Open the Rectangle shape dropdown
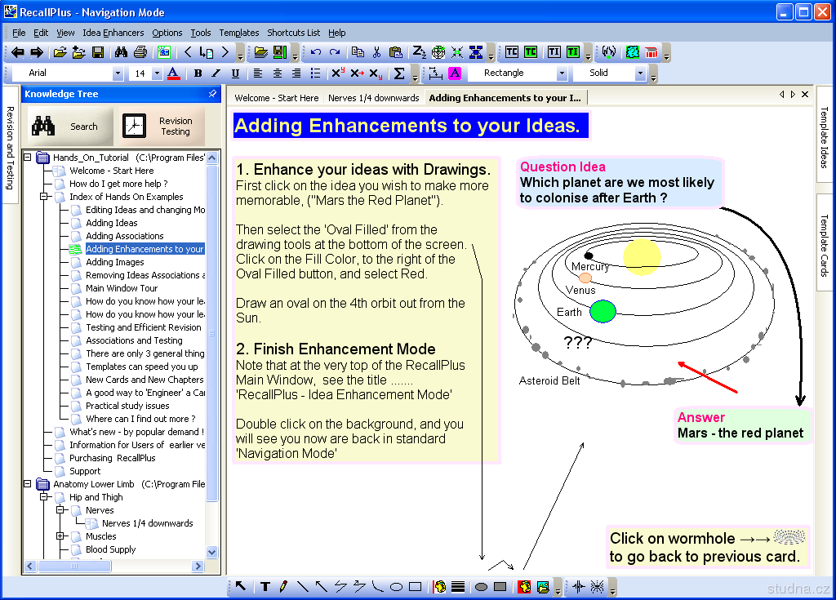 point(562,73)
